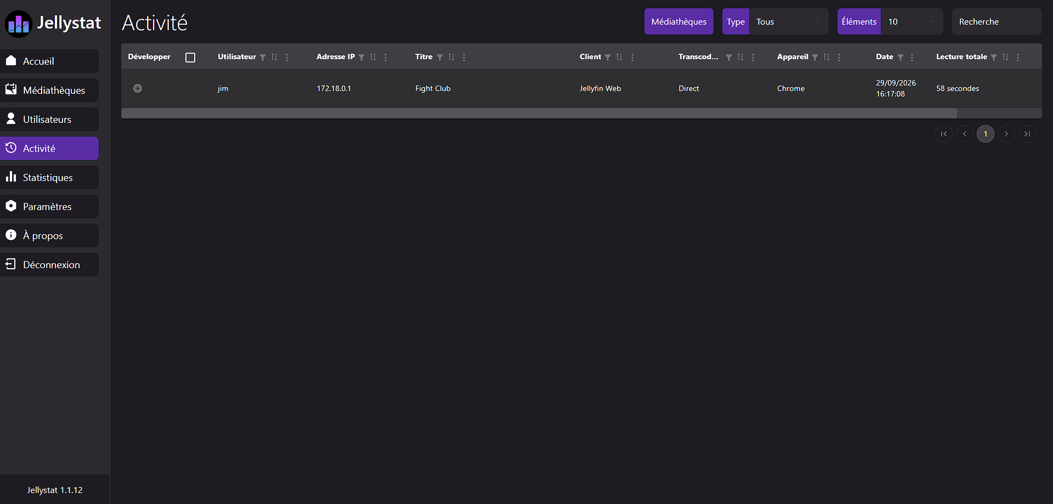Open the Type dropdown showing Tous
Image resolution: width=1053 pixels, height=504 pixels.
point(789,21)
